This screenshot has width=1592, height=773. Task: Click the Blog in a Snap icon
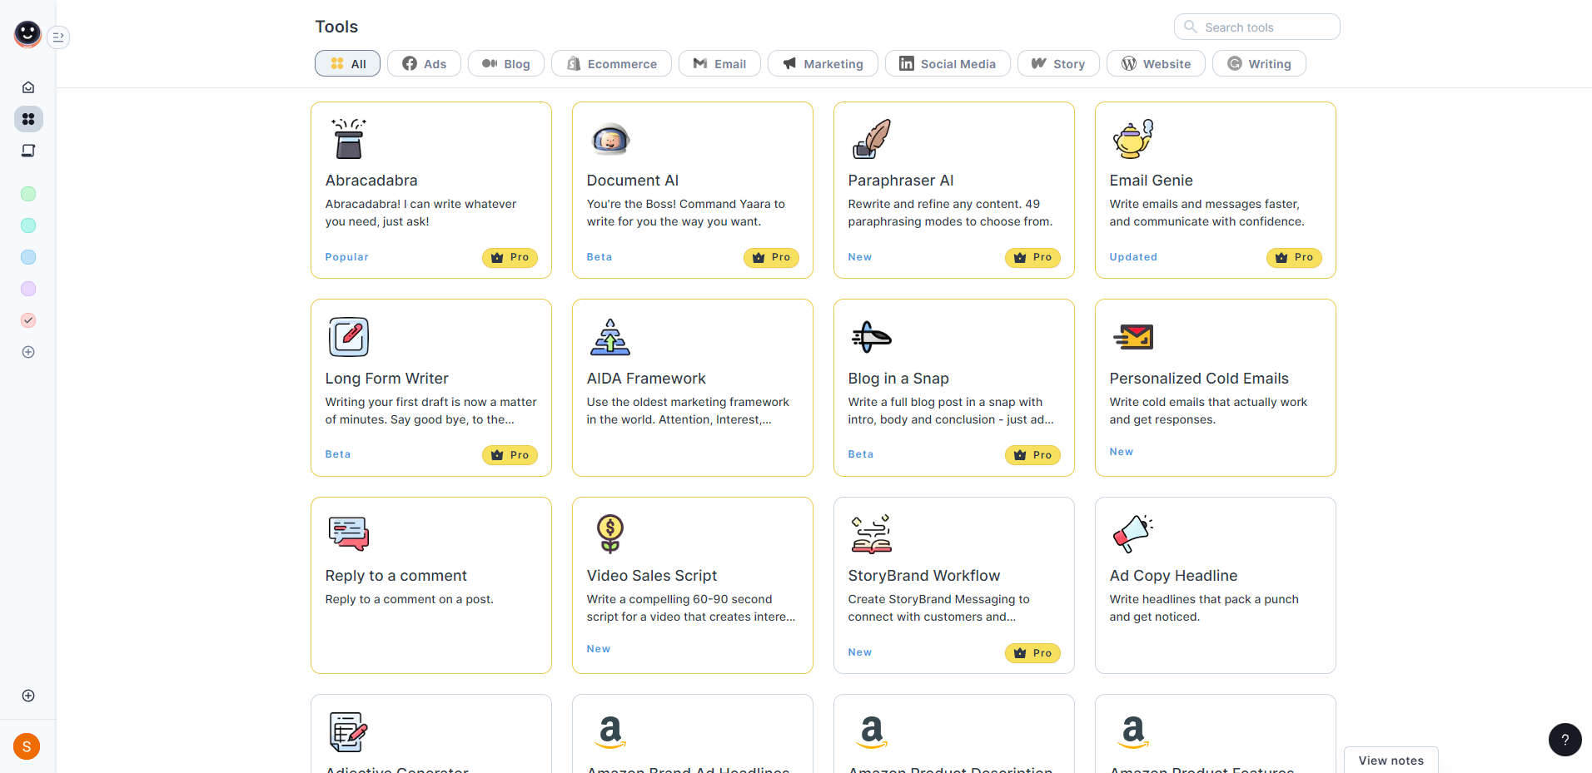(x=872, y=337)
